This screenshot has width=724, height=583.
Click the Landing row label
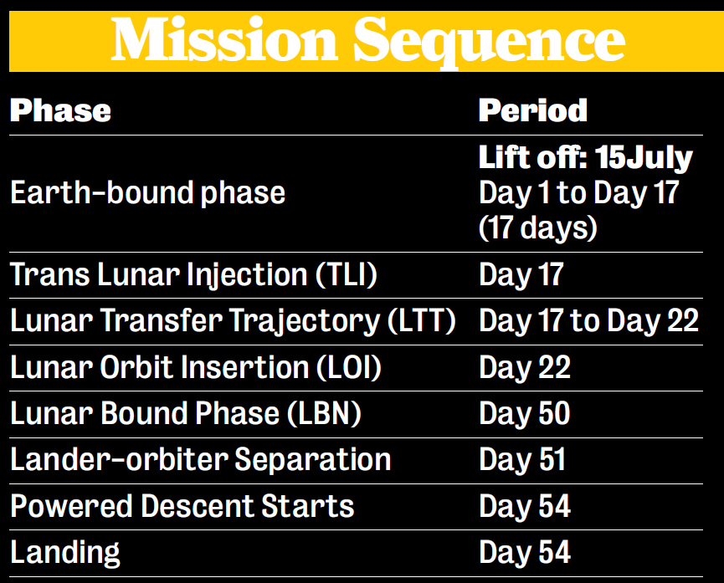65,553
